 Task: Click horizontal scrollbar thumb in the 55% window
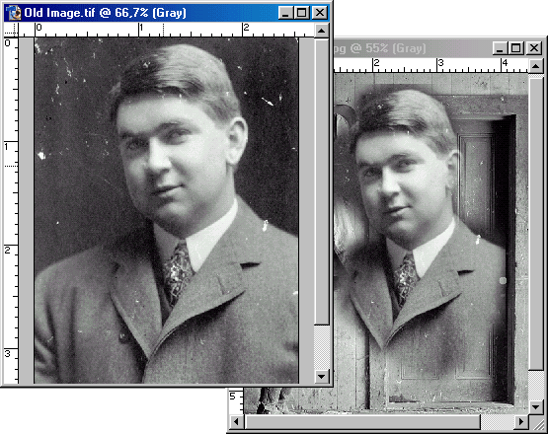coord(362,422)
